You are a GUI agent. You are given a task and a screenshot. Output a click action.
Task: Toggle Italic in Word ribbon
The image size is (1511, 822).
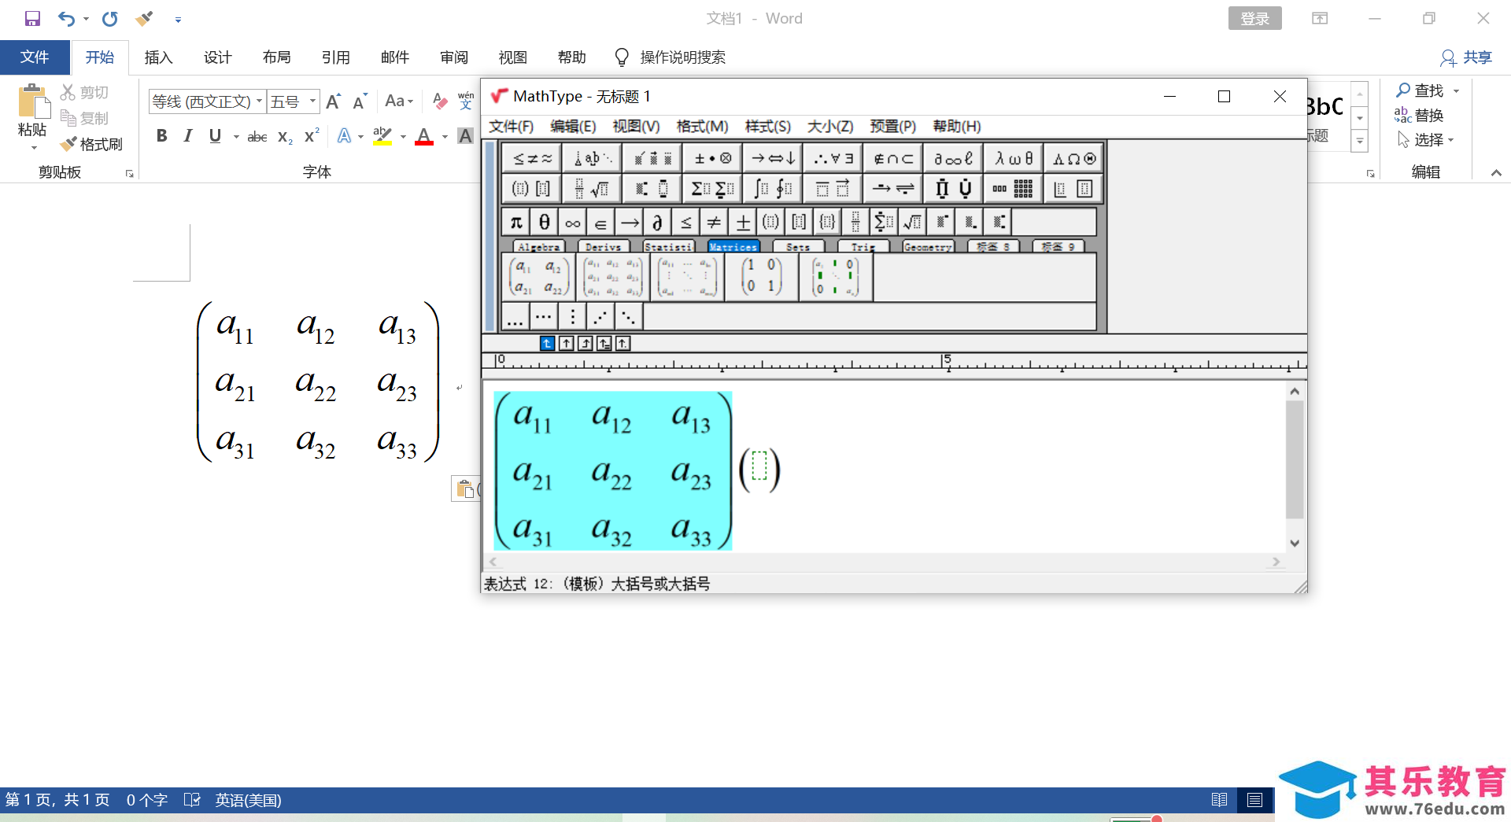188,135
